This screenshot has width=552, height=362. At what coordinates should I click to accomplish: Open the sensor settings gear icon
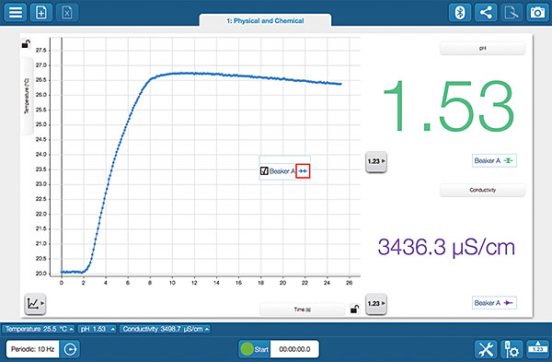tap(512, 350)
